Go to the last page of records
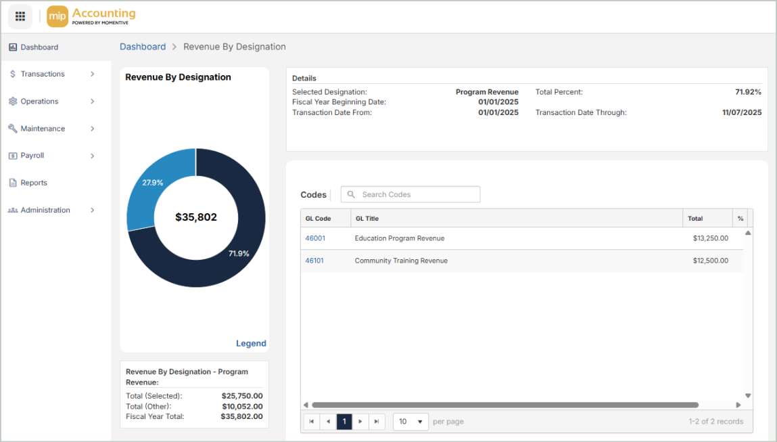This screenshot has width=777, height=442. (x=377, y=422)
